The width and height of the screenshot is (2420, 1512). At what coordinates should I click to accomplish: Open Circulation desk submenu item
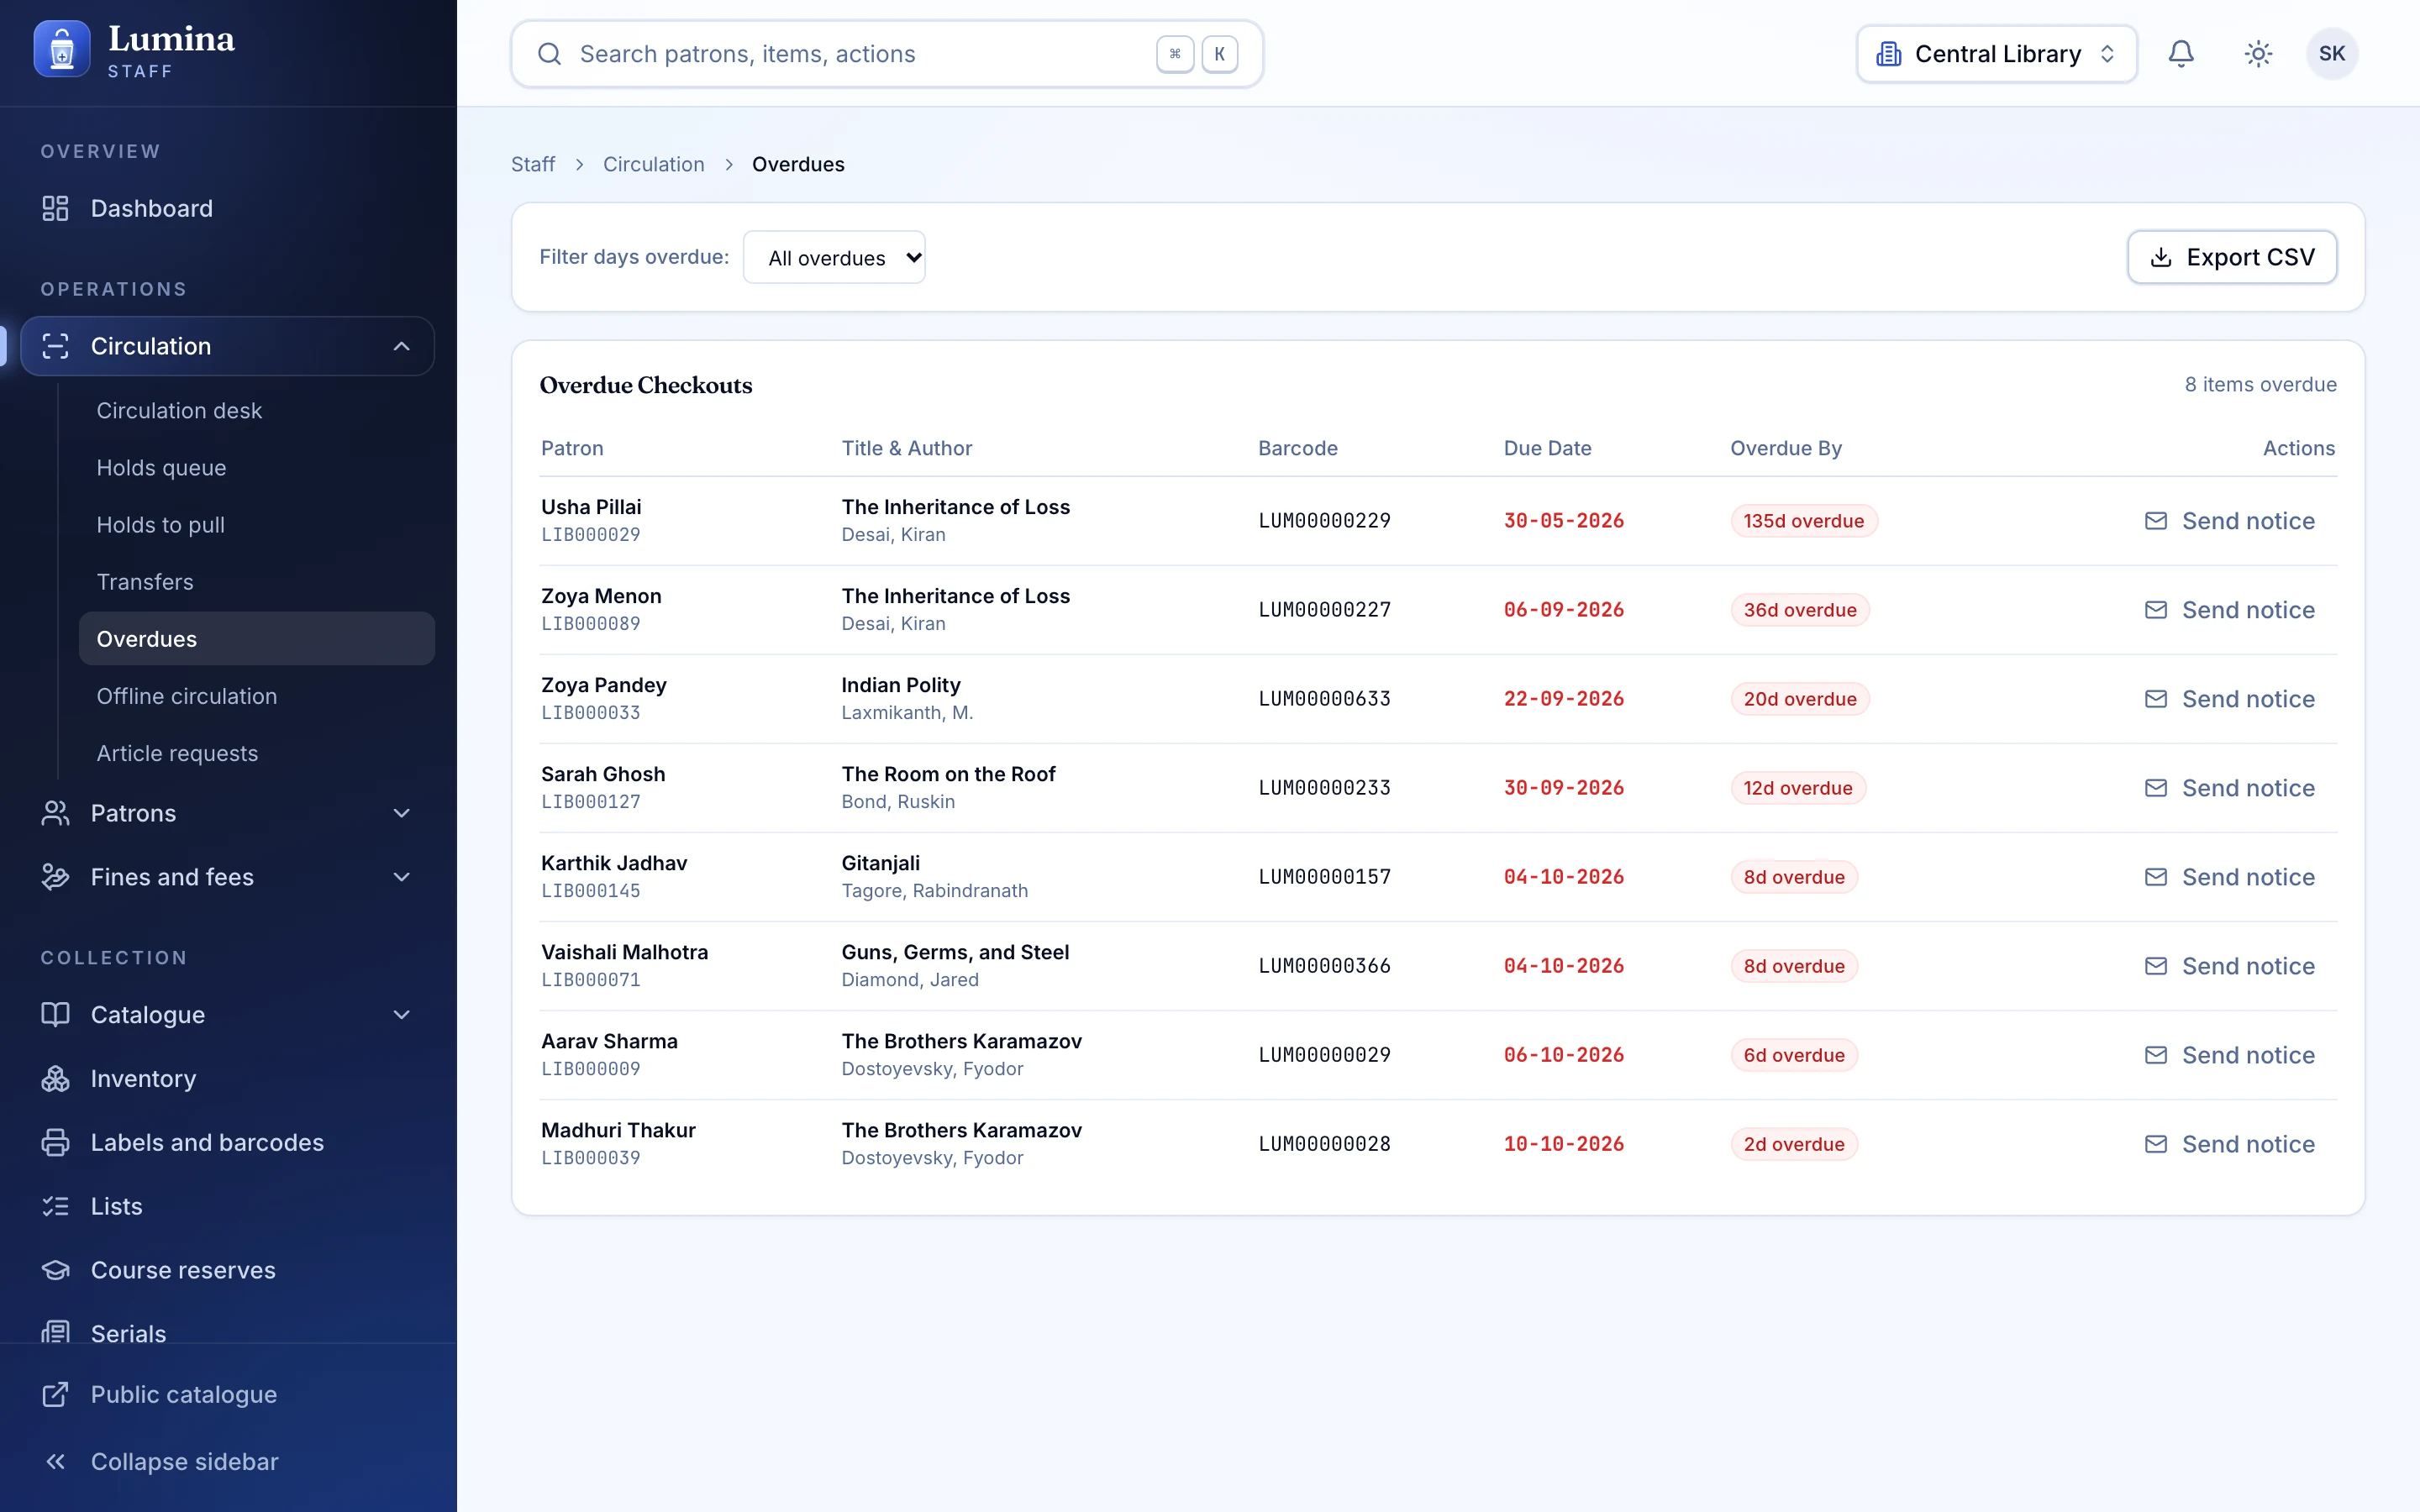(x=256, y=410)
